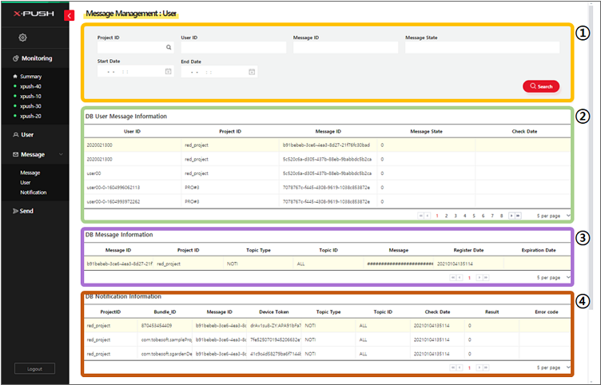This screenshot has width=601, height=385.
Task: Click Bundle_ID 870453454409 cell
Action: [165, 326]
